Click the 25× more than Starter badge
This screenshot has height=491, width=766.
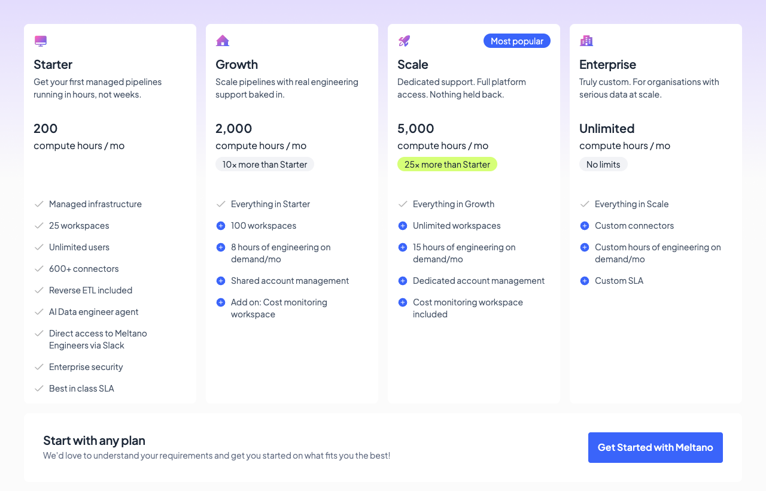447,164
